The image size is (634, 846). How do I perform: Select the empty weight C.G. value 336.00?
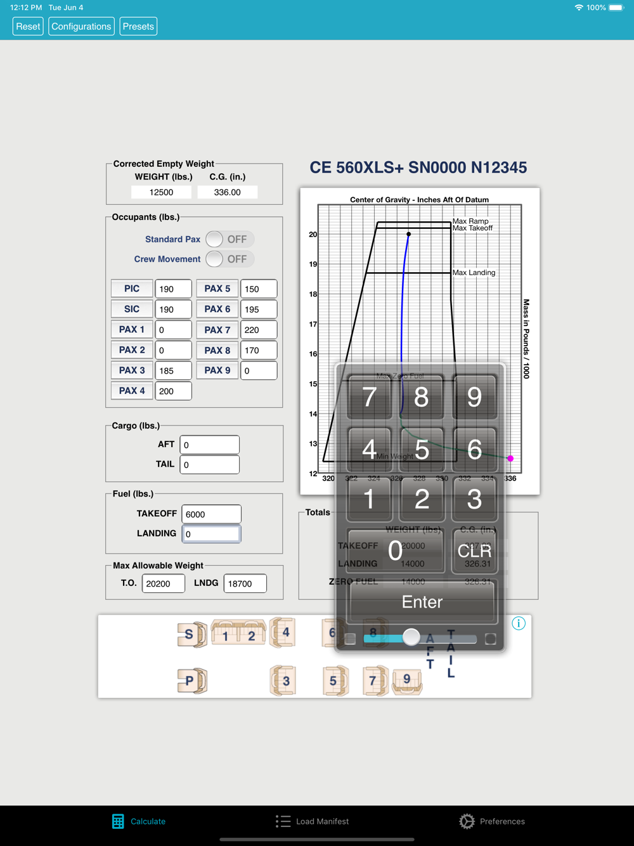coord(227,192)
